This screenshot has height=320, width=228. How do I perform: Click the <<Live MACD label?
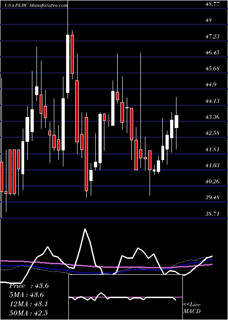pos(192,308)
